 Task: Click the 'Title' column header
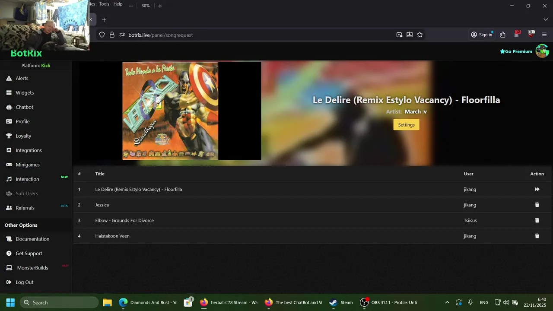(100, 174)
